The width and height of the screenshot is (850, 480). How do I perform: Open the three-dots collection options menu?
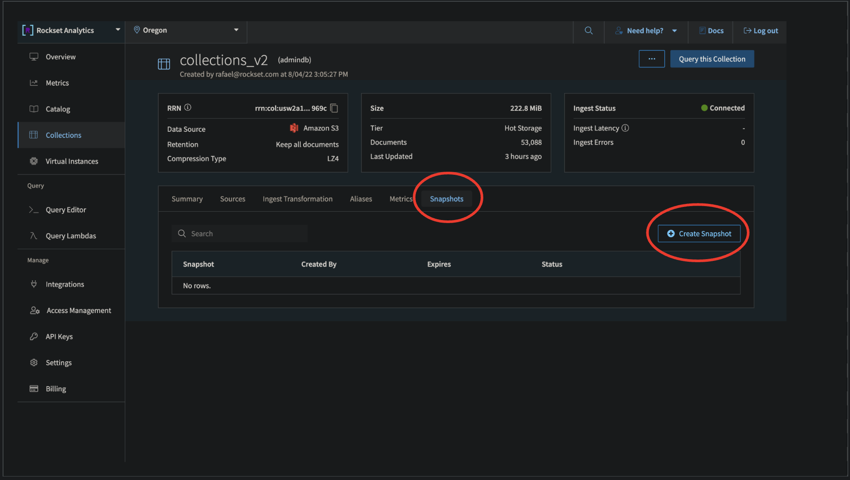pos(651,59)
